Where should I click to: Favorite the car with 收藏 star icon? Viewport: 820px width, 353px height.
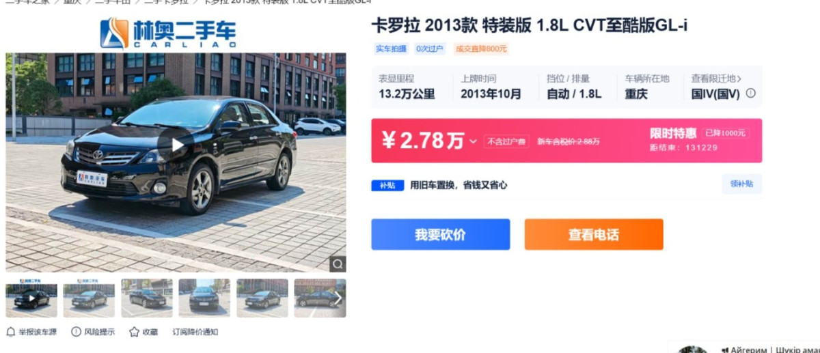pyautogui.click(x=134, y=332)
